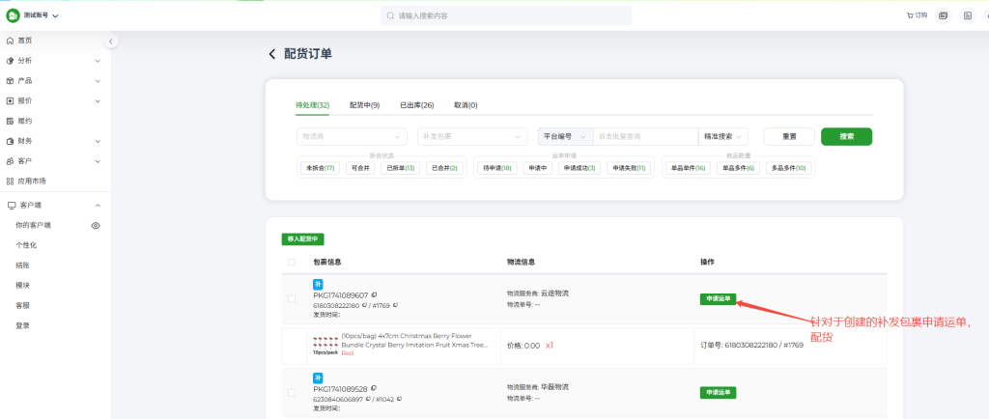Select the checkbox for package PKG1741089528
989x419 pixels.
coord(292,392)
